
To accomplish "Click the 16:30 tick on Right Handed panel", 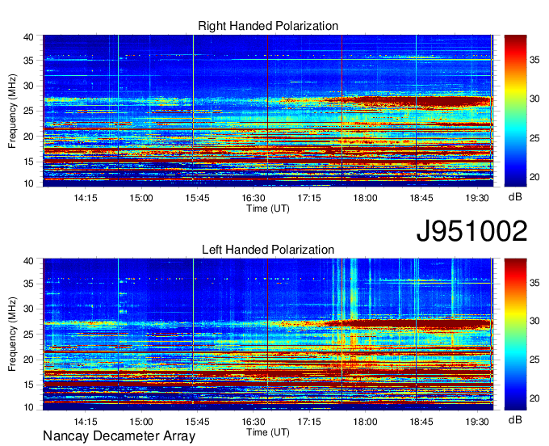I will click(254, 198).
